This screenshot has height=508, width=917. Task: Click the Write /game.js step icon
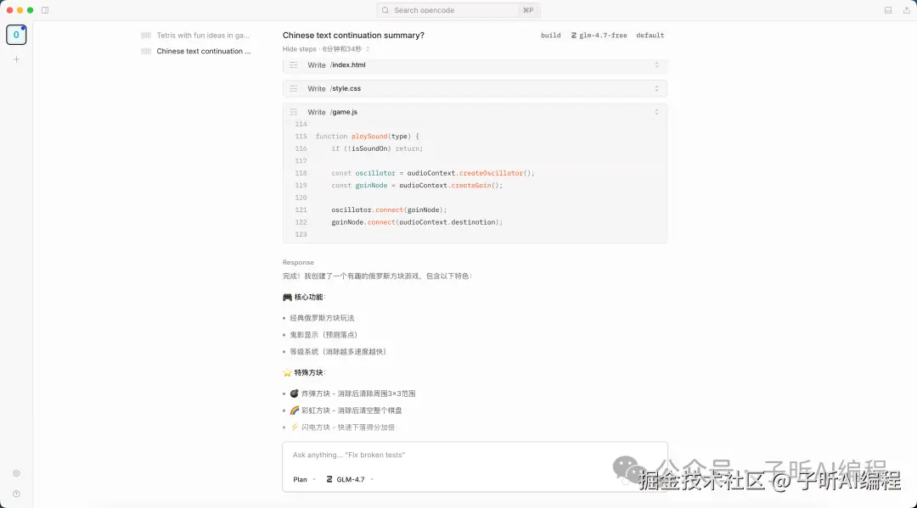pos(294,112)
